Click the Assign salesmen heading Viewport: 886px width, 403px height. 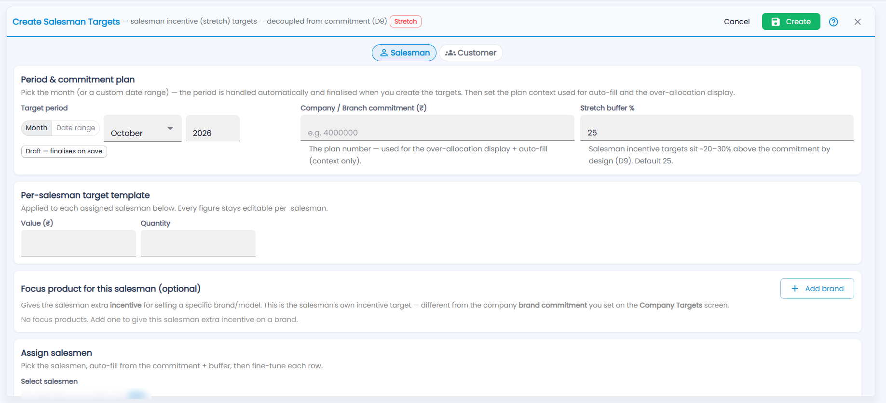pos(56,353)
